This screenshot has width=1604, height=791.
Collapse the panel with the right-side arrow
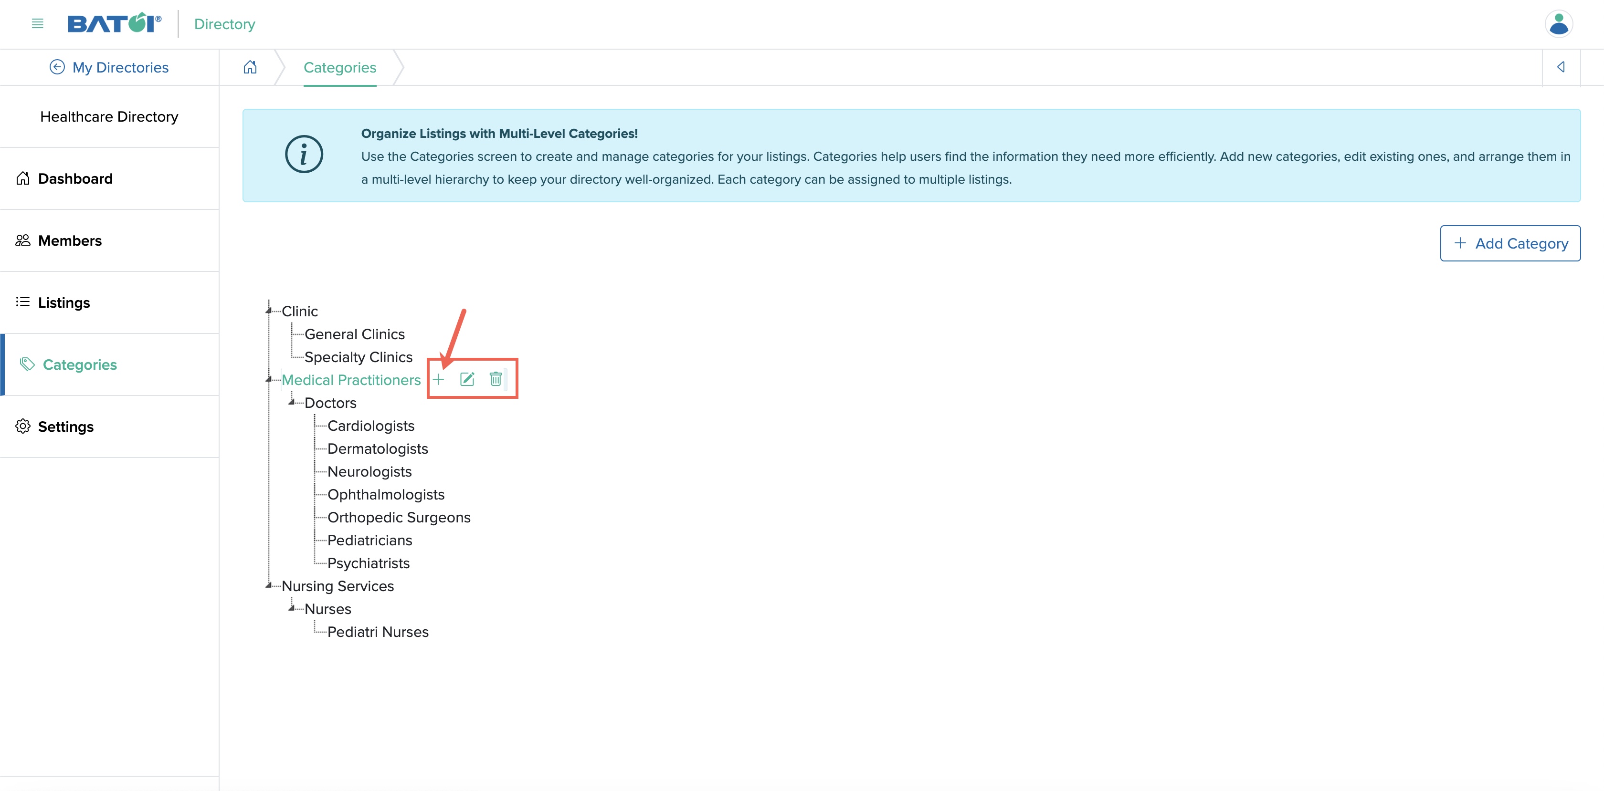(1561, 67)
